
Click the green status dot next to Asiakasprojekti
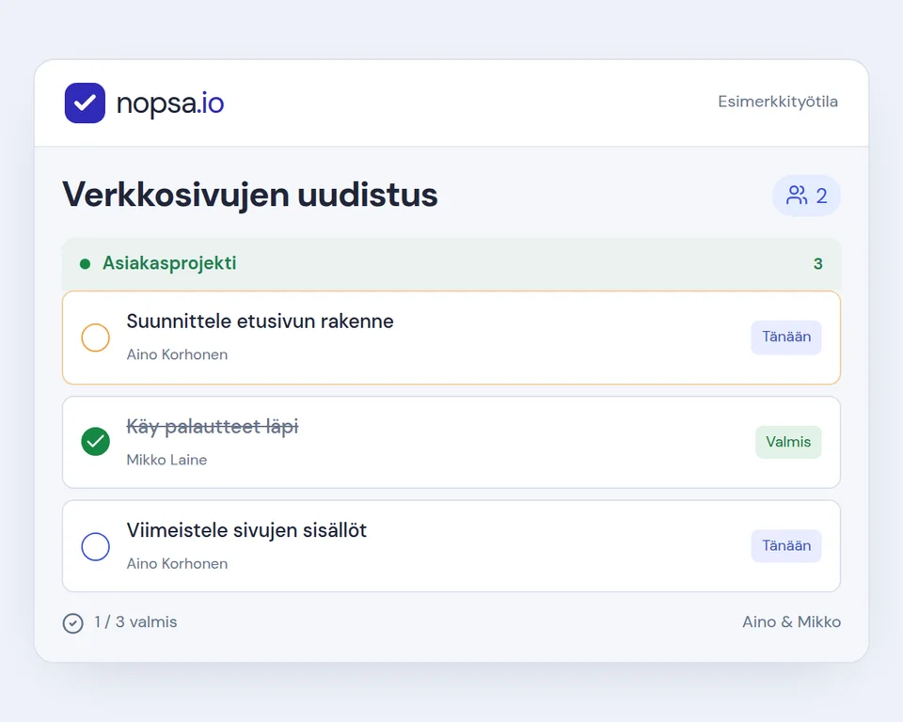tap(86, 264)
